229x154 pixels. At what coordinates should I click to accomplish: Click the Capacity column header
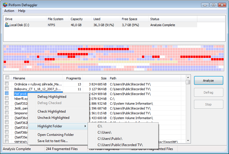pos(80,19)
